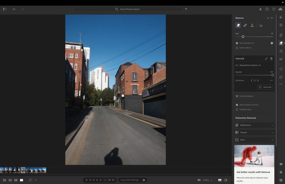The width and height of the screenshot is (285, 184).
Task: Toggle the before/after original view
Action: pyautogui.click(x=225, y=180)
